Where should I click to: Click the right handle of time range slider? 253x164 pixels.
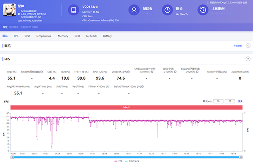click(x=241, y=157)
